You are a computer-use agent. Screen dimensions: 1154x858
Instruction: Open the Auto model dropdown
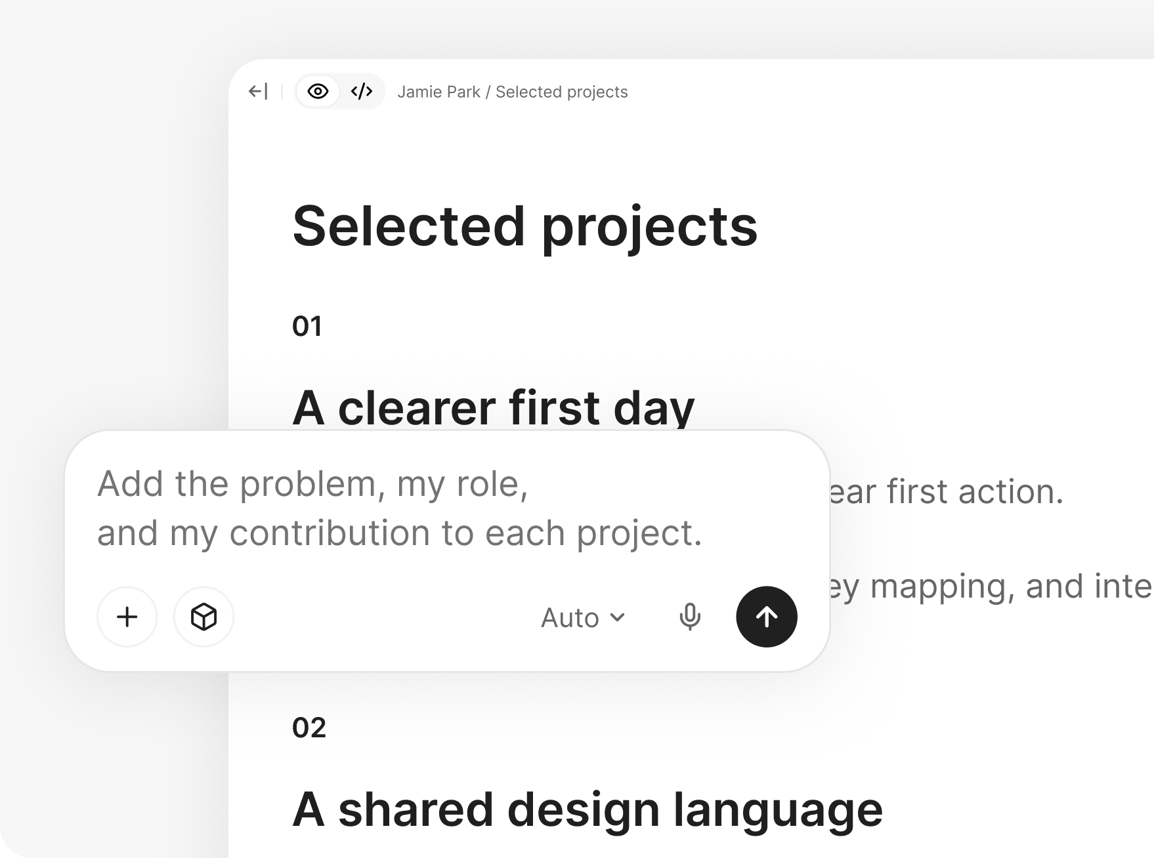pyautogui.click(x=582, y=617)
